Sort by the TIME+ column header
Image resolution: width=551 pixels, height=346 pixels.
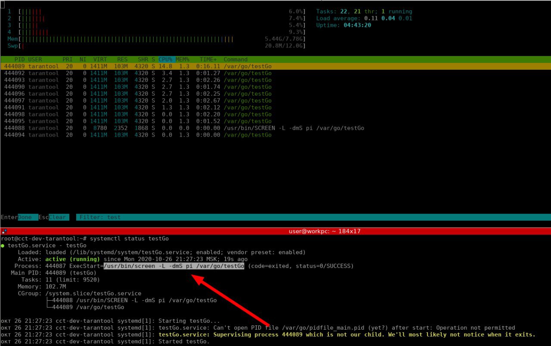pos(208,59)
